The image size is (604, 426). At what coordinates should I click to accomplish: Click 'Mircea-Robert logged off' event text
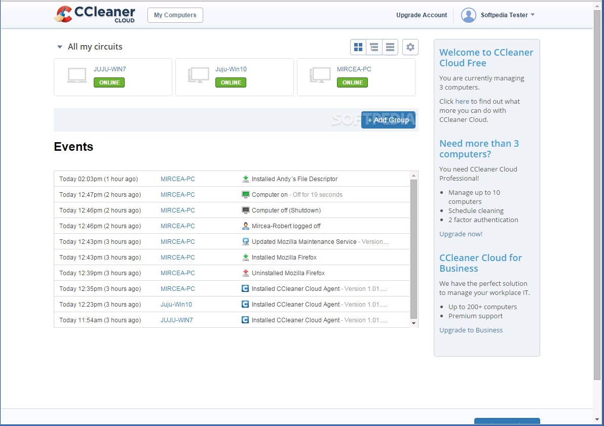(x=286, y=226)
